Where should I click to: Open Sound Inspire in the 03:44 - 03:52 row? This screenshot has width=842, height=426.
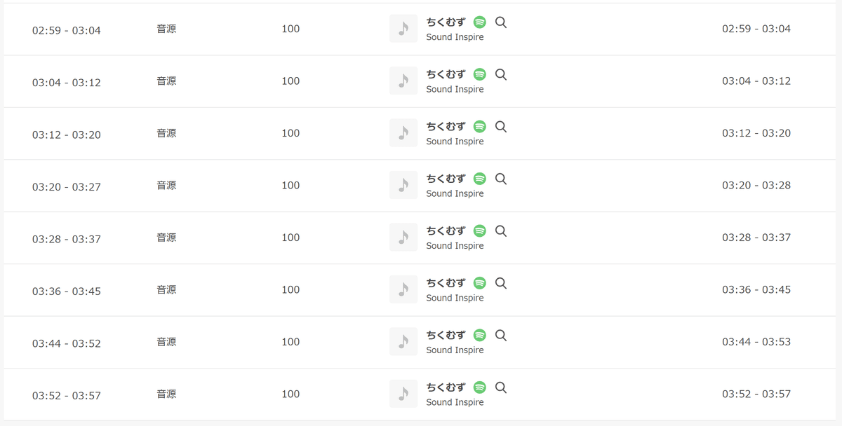click(x=455, y=350)
